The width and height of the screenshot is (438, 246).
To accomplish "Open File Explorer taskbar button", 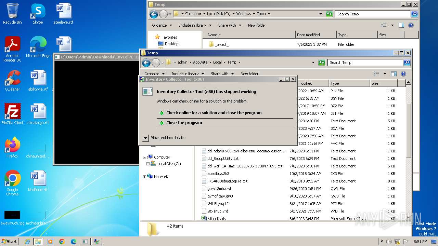I will pyautogui.click(x=38, y=242).
